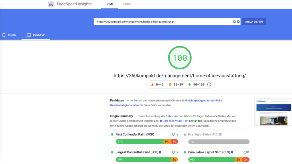292x164 pixels.
Task: Start analysis with the ANALYSIEREN button
Action: pos(254,22)
